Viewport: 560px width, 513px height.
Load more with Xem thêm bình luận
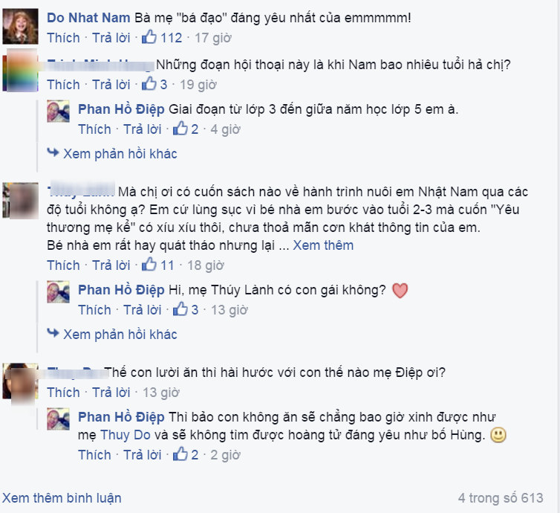point(62,497)
